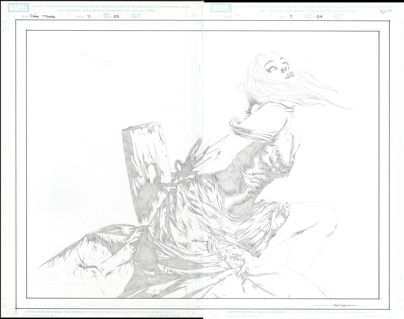Click the handwritten 'Dark Tower' book title
The width and height of the screenshot is (404, 319).
coord(43,16)
